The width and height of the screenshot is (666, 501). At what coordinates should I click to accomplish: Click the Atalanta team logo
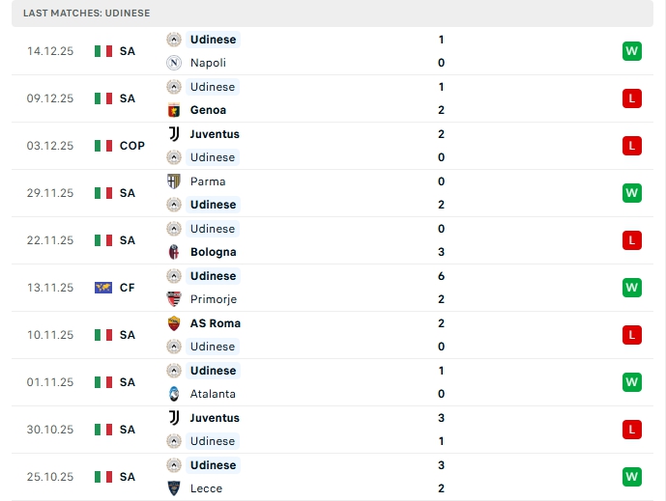pyautogui.click(x=174, y=394)
